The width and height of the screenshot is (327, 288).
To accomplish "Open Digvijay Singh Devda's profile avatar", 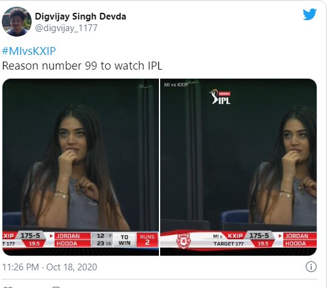I will (16, 21).
